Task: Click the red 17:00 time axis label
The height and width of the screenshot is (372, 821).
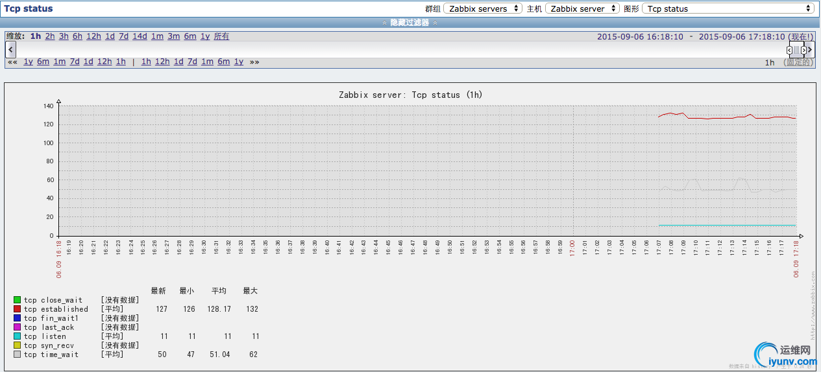Action: click(x=572, y=247)
